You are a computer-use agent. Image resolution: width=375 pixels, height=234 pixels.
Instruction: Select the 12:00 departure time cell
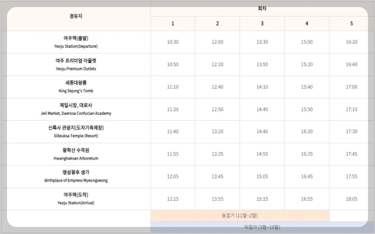click(x=217, y=42)
